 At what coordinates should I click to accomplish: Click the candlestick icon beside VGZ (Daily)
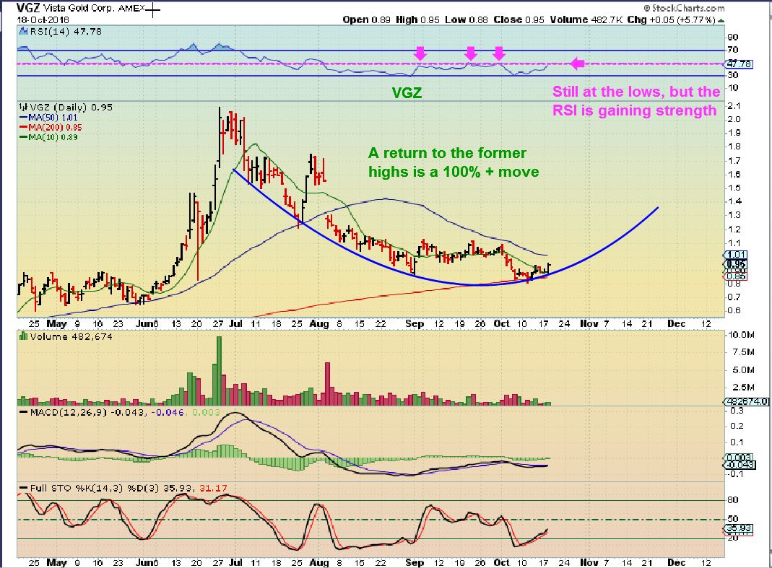click(x=23, y=107)
